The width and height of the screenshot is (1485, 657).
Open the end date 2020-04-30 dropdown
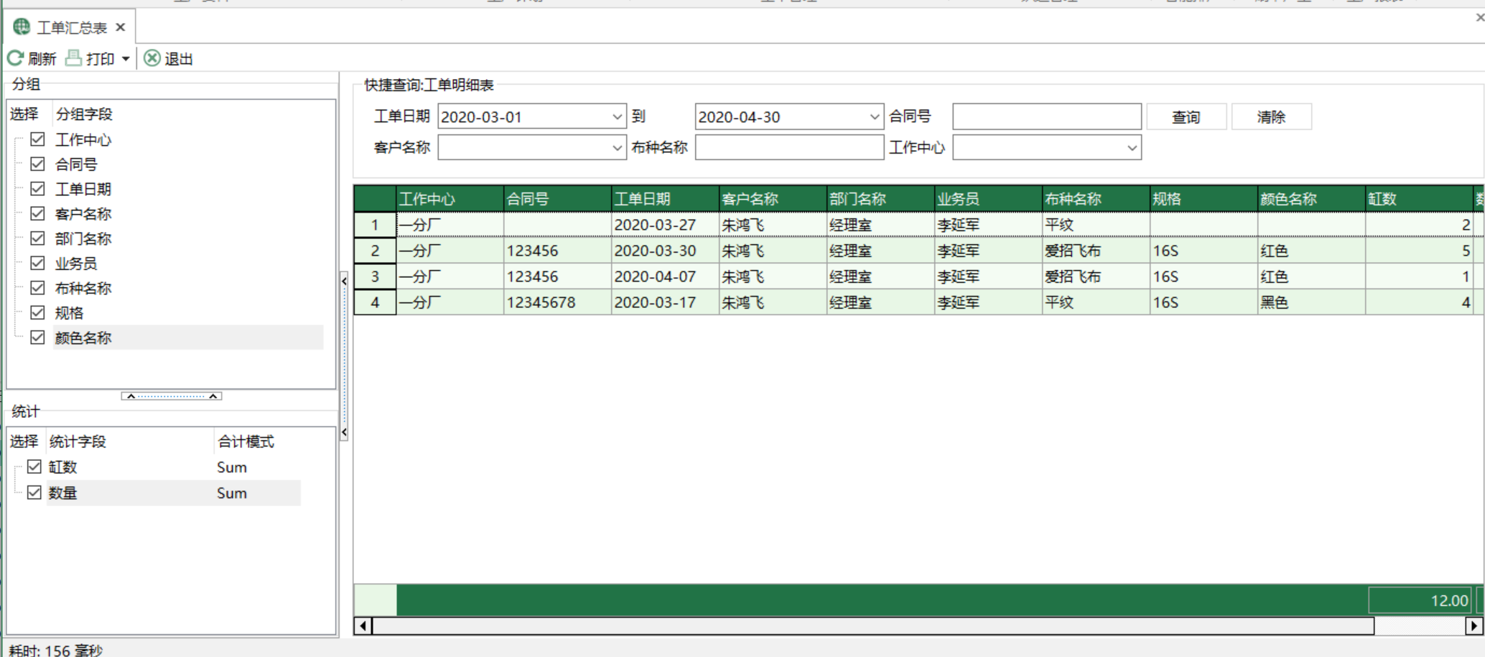(x=874, y=117)
